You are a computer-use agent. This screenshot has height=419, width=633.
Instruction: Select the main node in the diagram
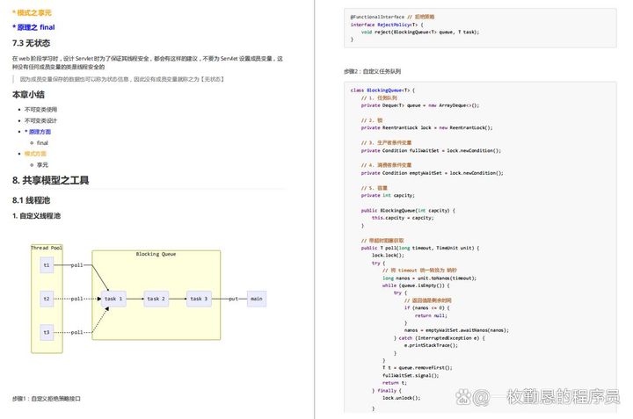(257, 299)
